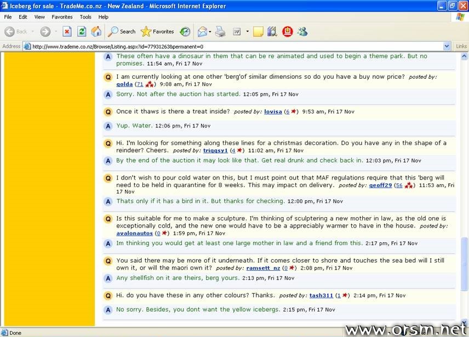Open the Edit button dropdown arrow
This screenshot has height=337, width=469.
[247, 31]
